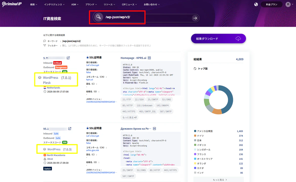
Task: Click the country donut chart
Action: (218, 100)
